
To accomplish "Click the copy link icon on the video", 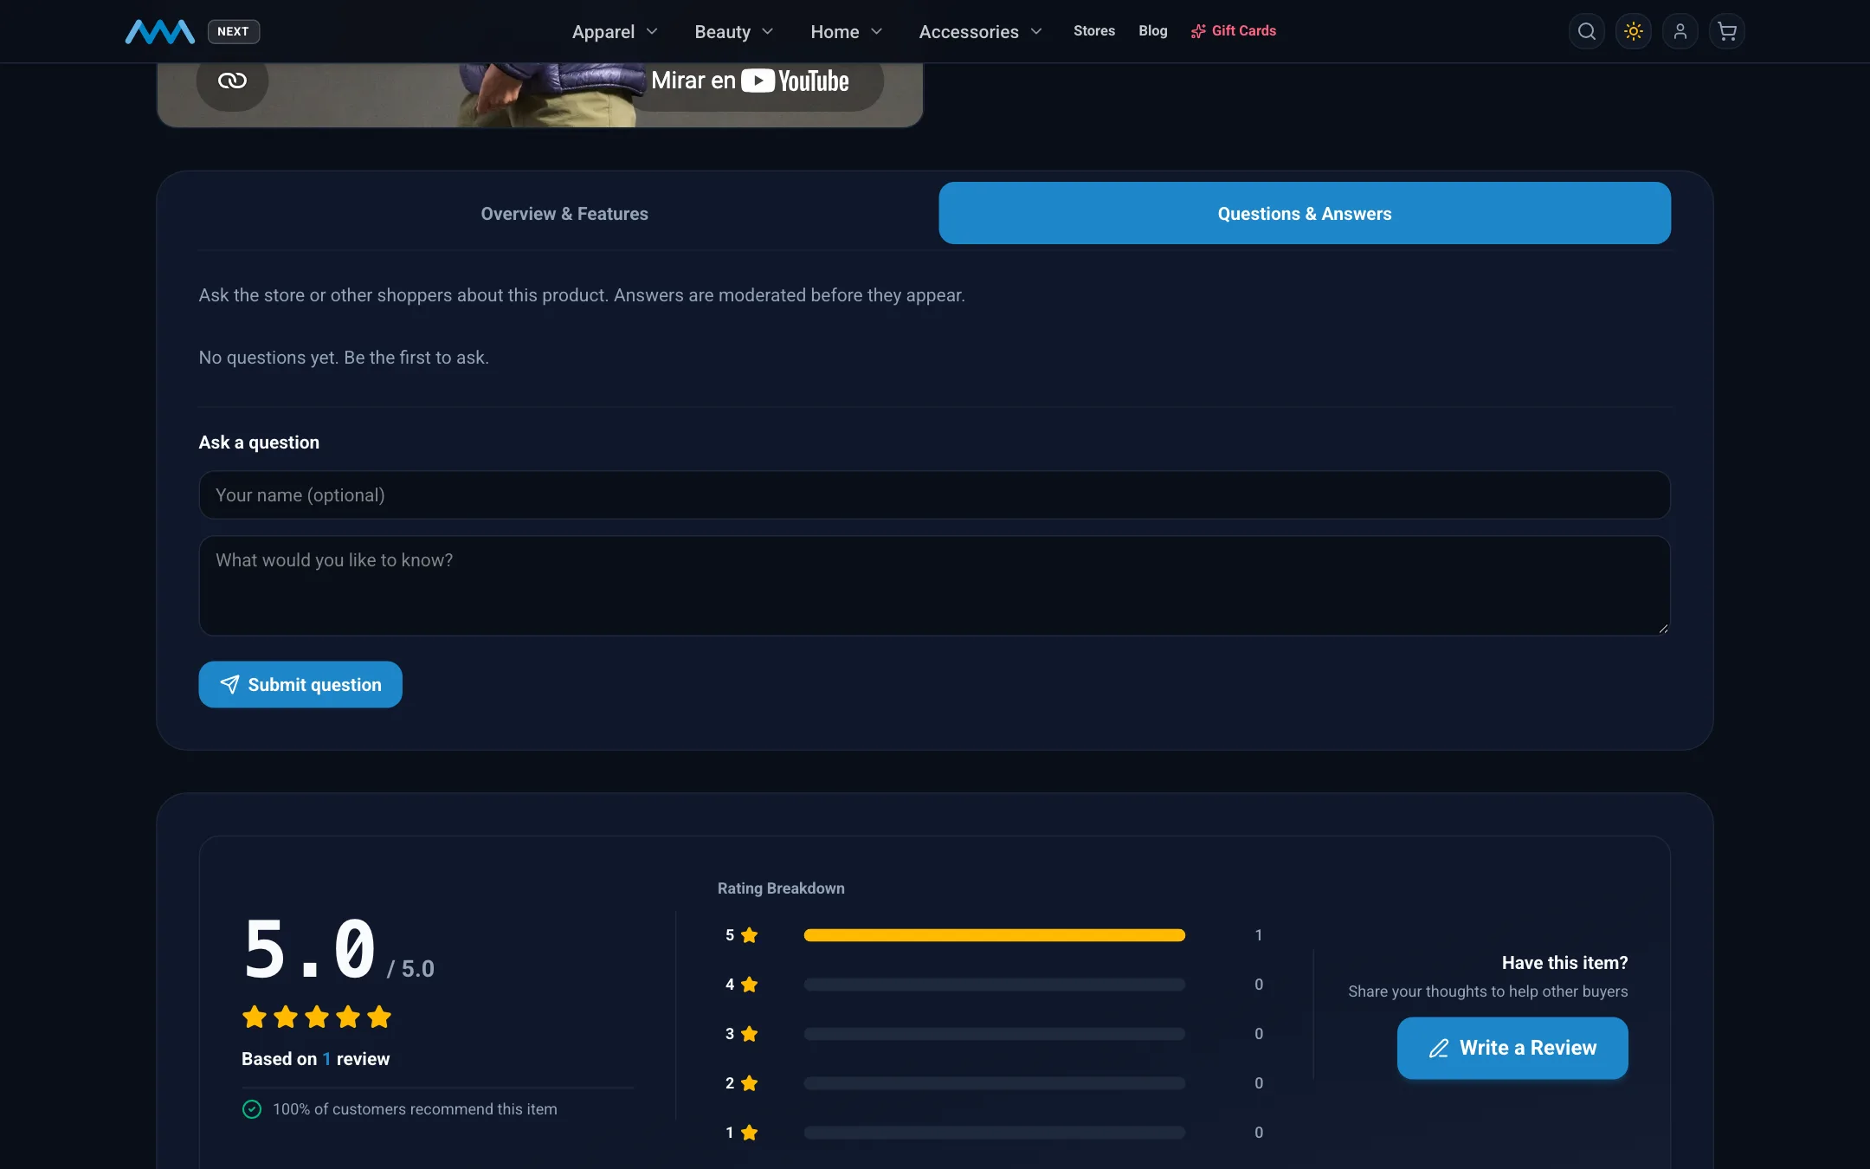I will 232,81.
